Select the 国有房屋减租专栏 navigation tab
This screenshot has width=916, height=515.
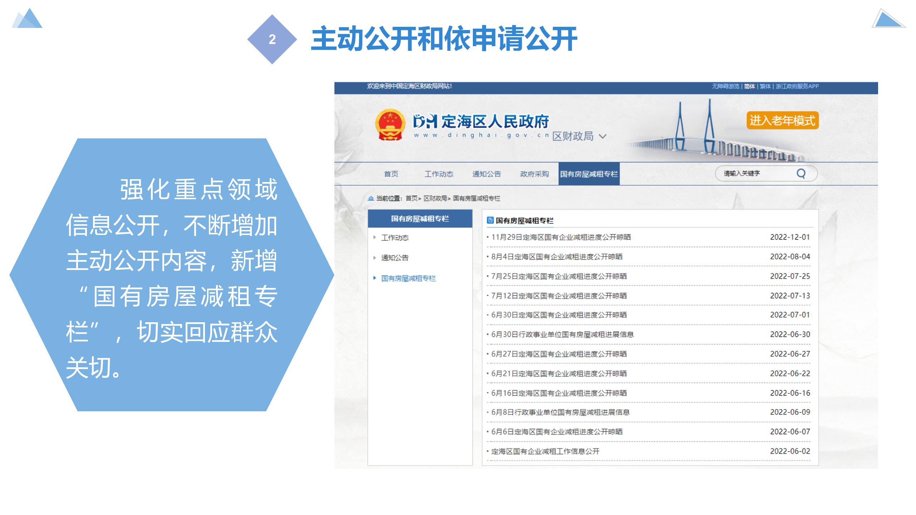click(x=589, y=174)
